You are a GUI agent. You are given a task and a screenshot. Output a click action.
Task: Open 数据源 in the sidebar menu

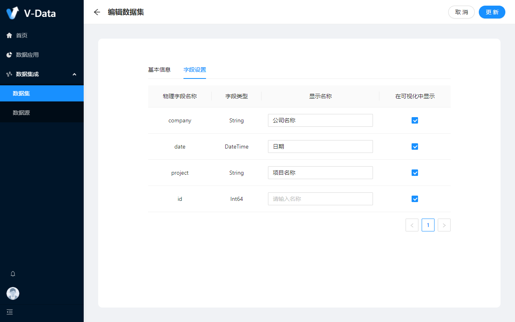click(21, 113)
